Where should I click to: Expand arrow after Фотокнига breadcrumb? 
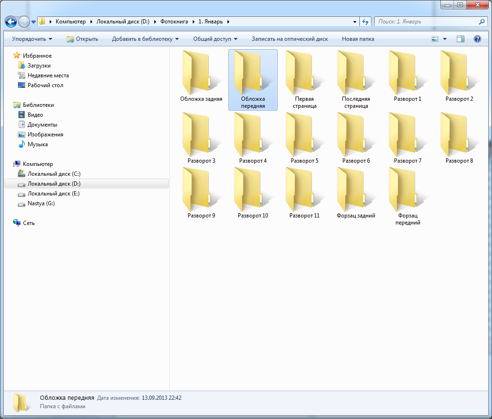(x=194, y=22)
